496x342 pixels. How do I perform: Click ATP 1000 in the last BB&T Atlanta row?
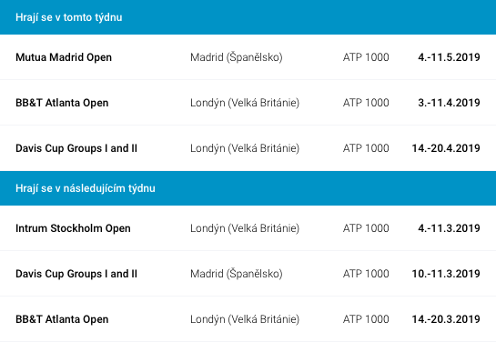(x=366, y=319)
